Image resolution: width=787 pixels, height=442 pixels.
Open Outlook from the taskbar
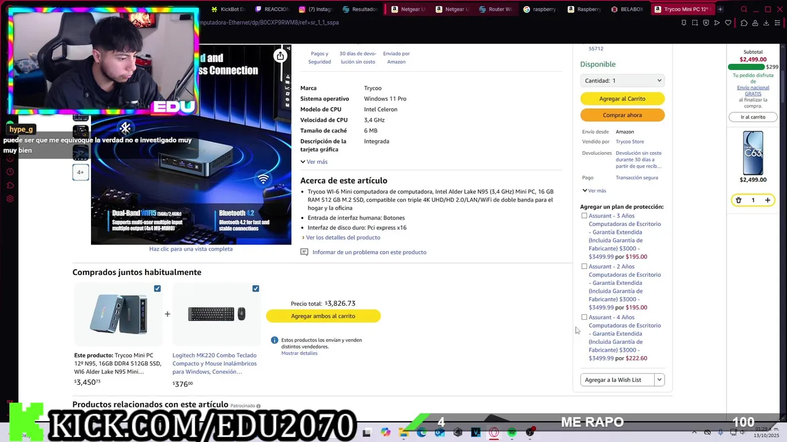[x=440, y=433]
